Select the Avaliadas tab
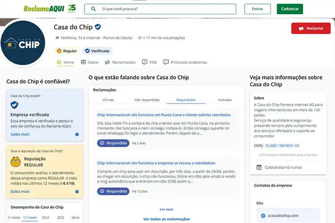Viewport: 335px width, 223px height. 225,100
